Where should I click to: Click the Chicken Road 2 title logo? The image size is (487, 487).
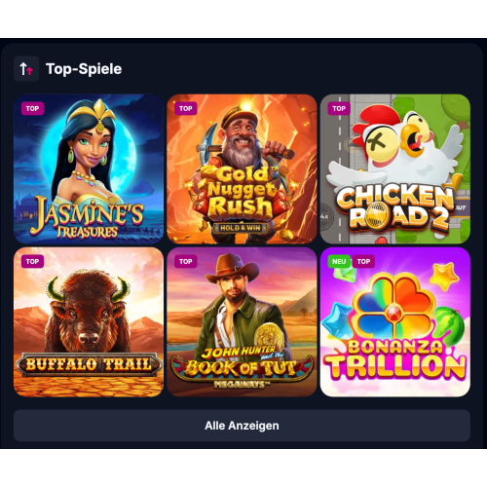[x=395, y=207]
